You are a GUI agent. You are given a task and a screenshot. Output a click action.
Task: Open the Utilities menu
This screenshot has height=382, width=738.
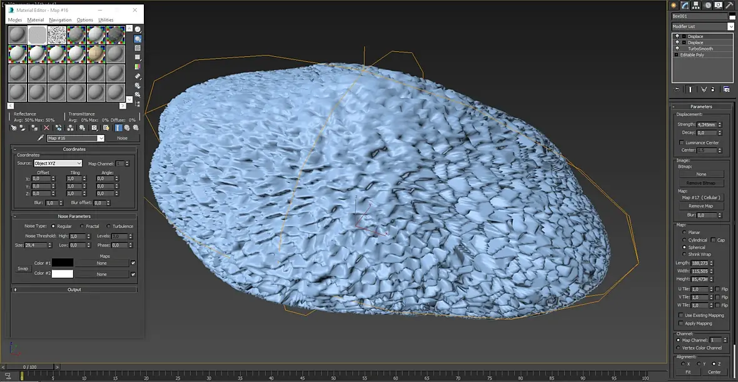click(106, 20)
